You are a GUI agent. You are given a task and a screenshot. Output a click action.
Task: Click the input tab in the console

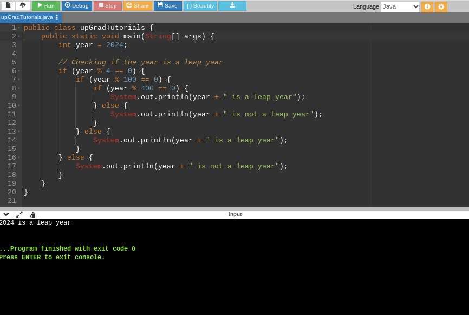click(235, 214)
